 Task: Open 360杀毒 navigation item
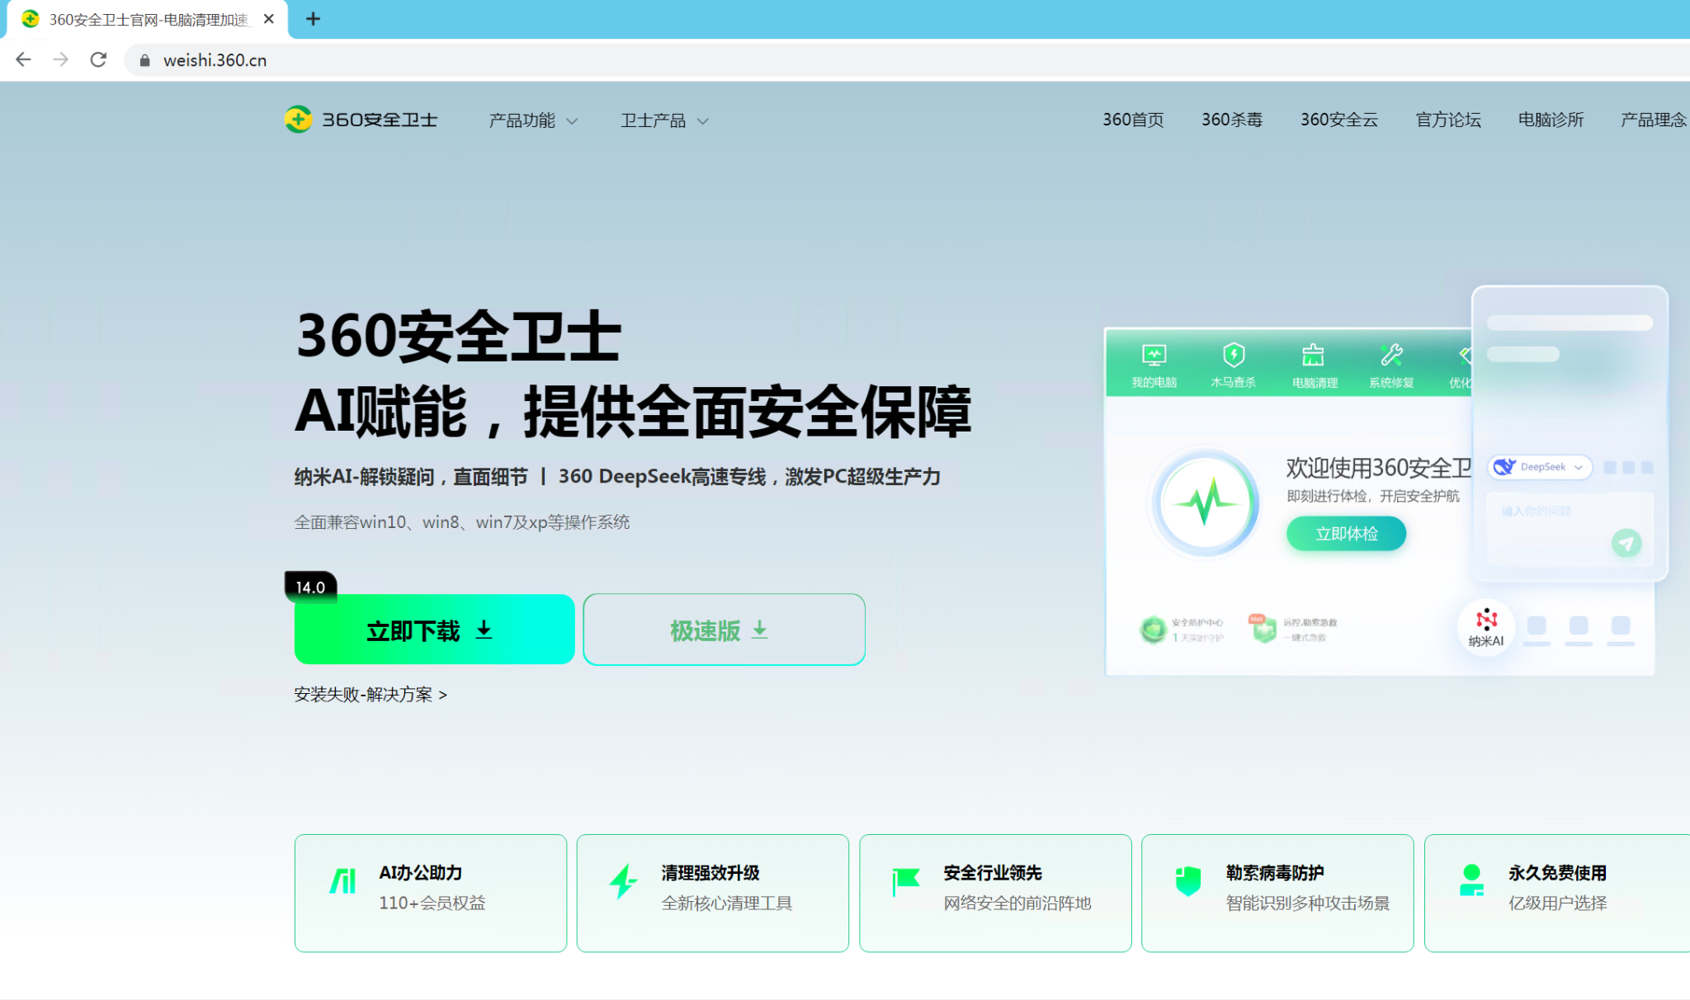(1231, 120)
